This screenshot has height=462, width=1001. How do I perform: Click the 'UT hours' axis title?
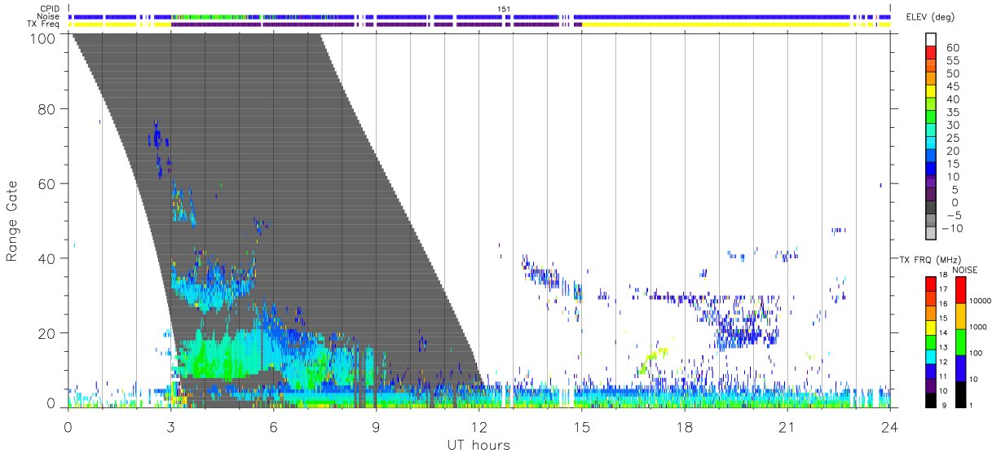coord(478,445)
